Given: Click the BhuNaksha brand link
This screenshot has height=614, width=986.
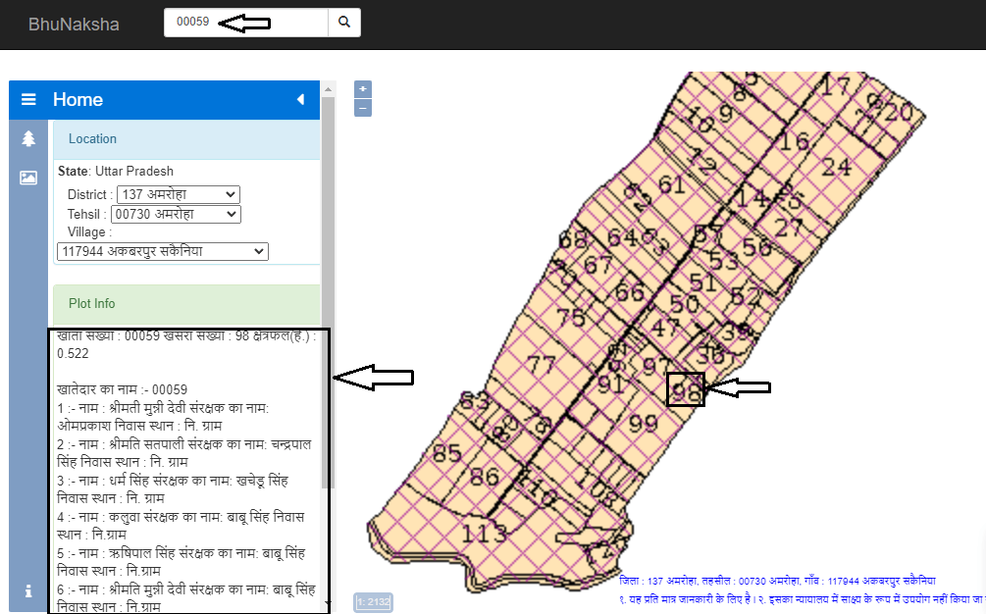Looking at the screenshot, I should 74,24.
